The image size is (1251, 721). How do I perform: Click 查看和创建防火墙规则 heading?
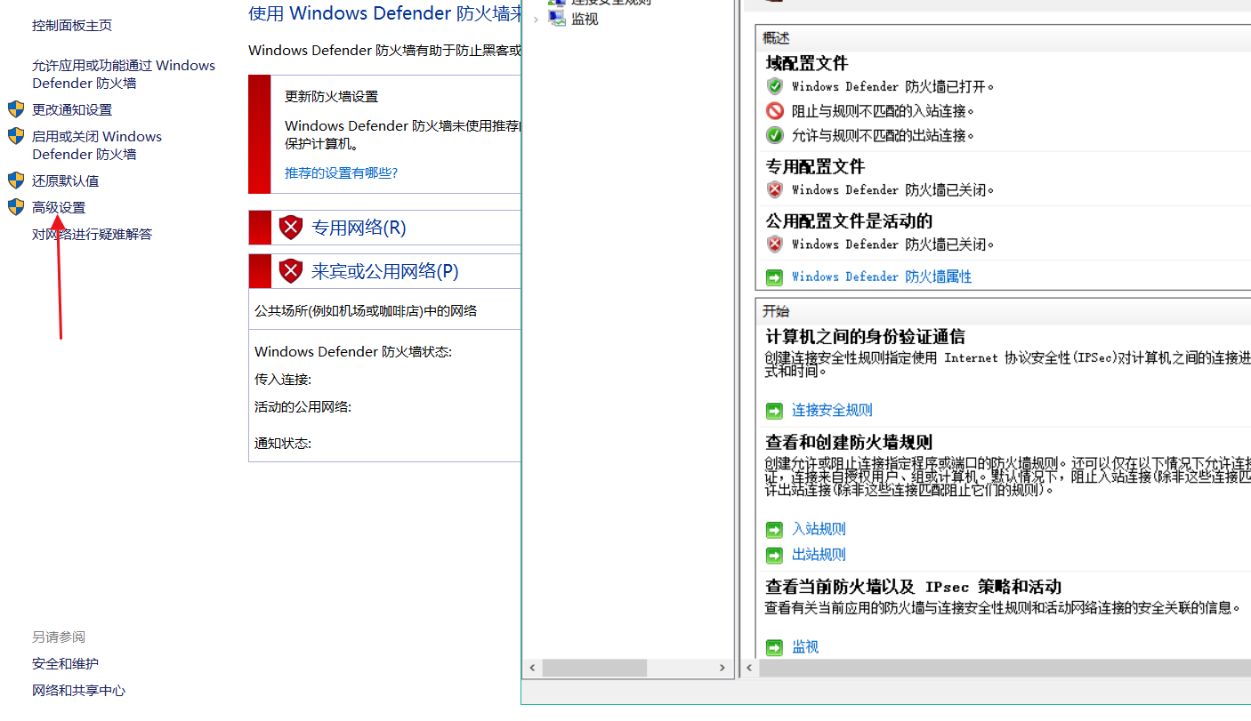[849, 442]
